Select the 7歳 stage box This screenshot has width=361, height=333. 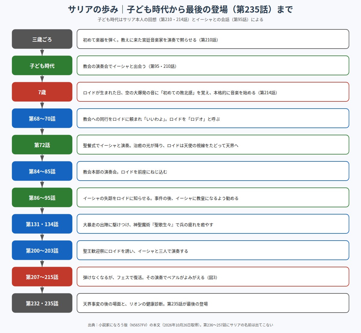pos(42,92)
